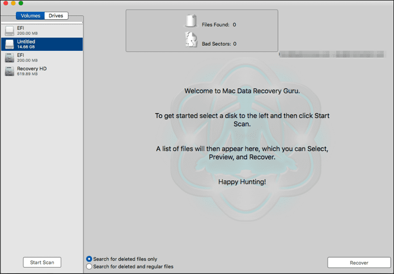
Task: Switch to the Drives tab
Action: coord(56,16)
